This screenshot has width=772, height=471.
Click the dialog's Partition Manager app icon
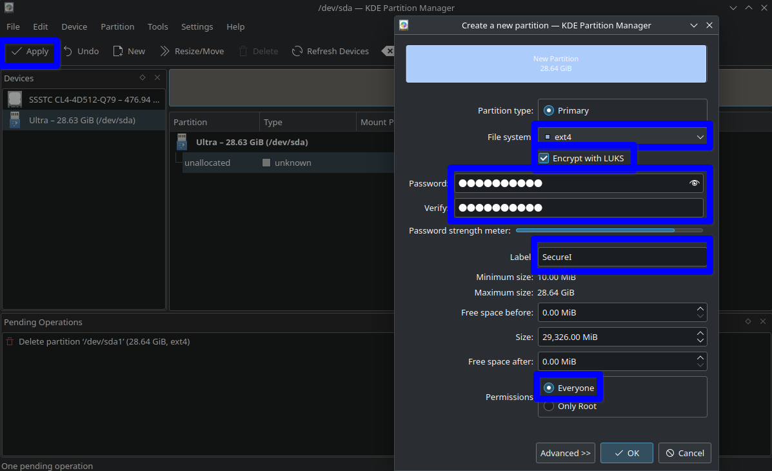tap(404, 25)
